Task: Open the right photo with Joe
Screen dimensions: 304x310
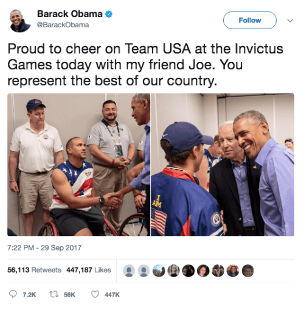Action: [x=223, y=165]
